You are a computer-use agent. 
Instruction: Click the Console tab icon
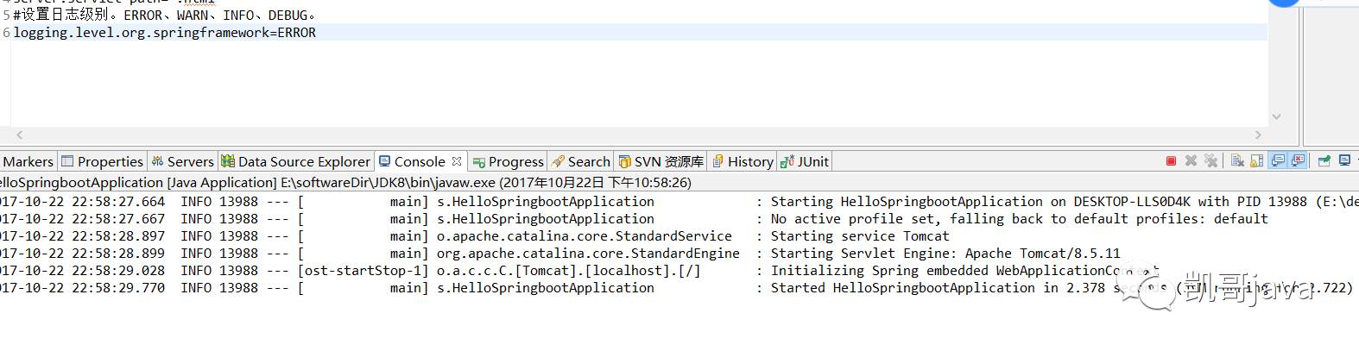click(385, 161)
